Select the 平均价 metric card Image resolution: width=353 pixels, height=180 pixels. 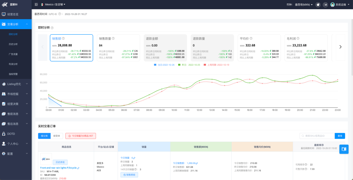click(x=259, y=48)
